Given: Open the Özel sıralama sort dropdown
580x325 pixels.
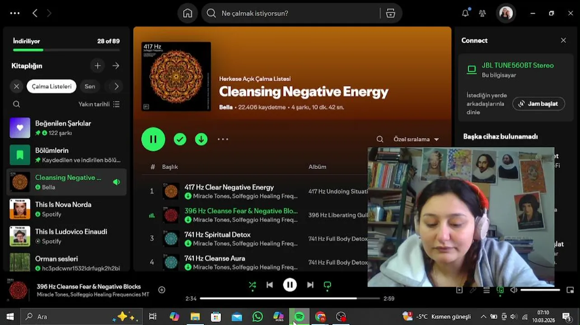Looking at the screenshot, I should pos(416,139).
